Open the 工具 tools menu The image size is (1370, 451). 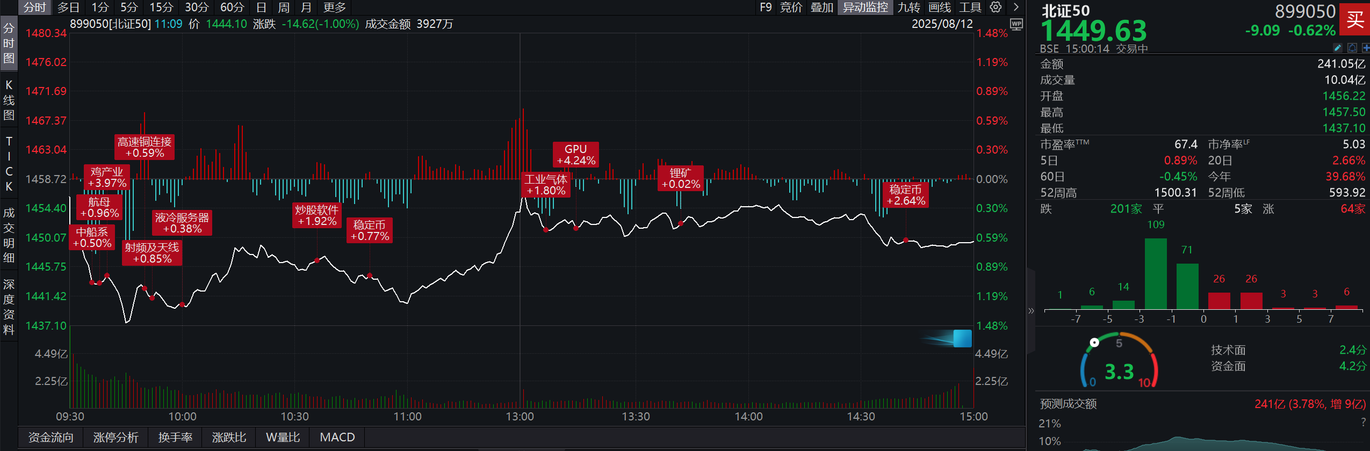[970, 7]
